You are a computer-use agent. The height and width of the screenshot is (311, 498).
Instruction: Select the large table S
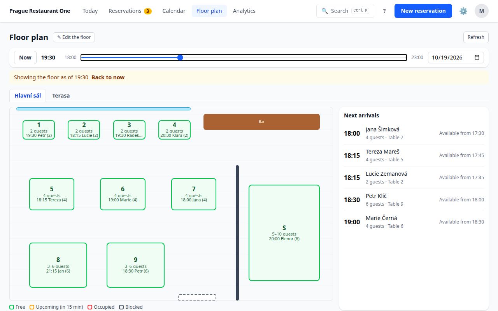(284, 233)
